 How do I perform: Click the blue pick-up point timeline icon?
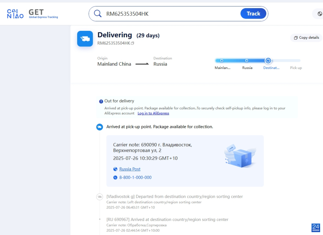click(99, 127)
